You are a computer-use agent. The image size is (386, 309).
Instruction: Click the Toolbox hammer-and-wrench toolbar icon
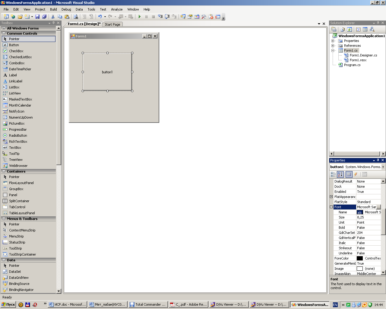(x=204, y=17)
